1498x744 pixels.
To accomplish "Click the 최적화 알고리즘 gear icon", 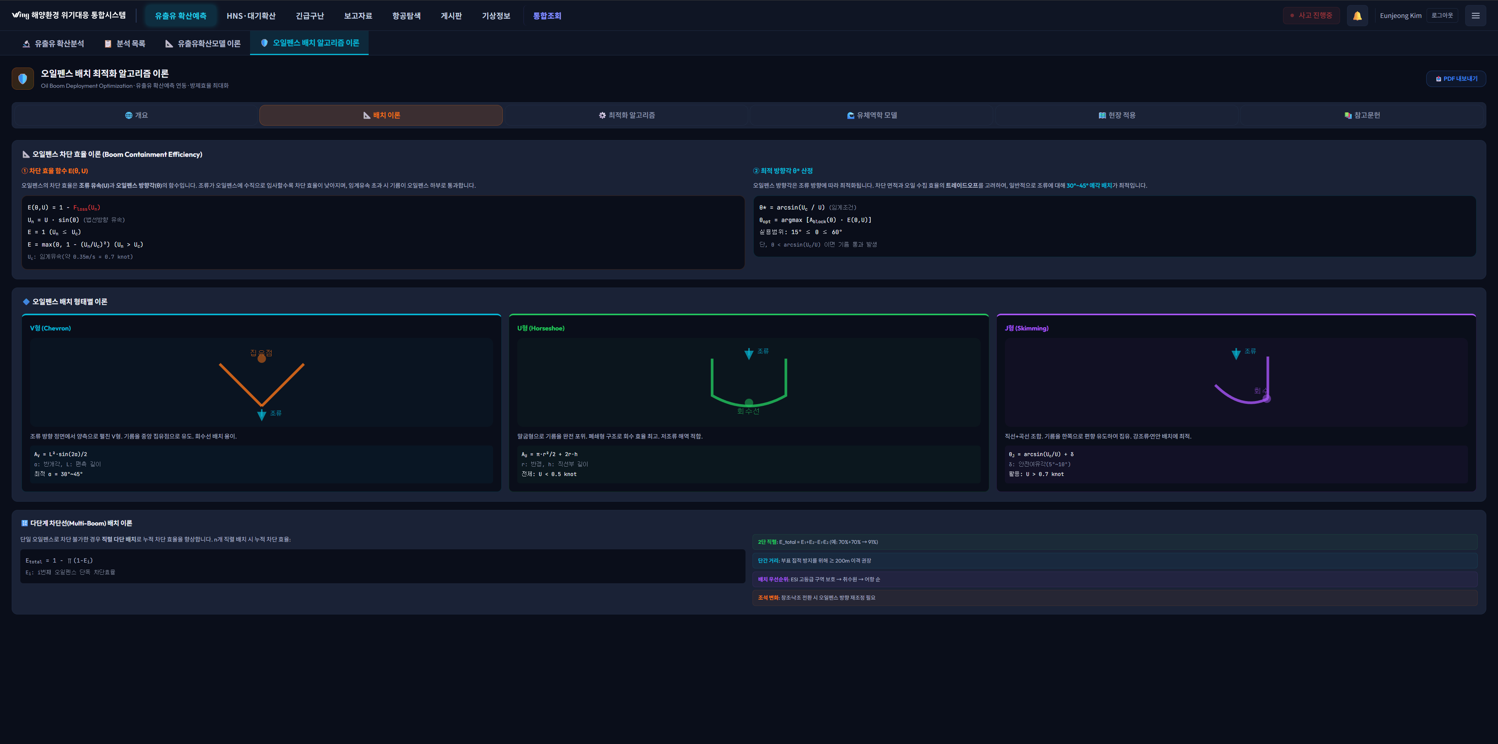I will click(602, 115).
